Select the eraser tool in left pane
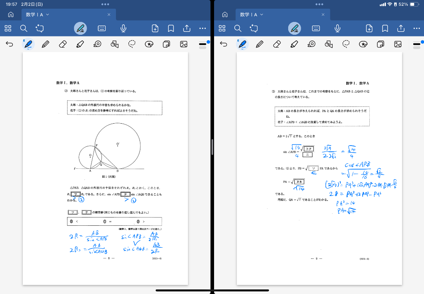 coord(63,44)
